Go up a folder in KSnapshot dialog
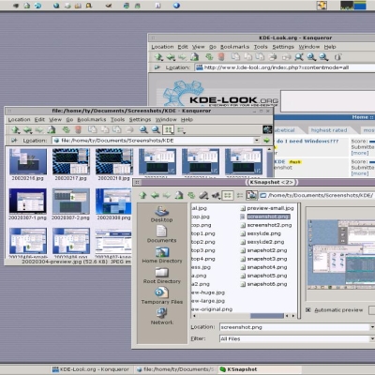 142,195
